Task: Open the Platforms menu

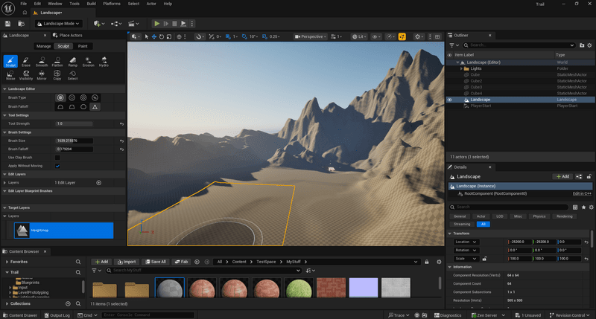Action: pyautogui.click(x=112, y=4)
